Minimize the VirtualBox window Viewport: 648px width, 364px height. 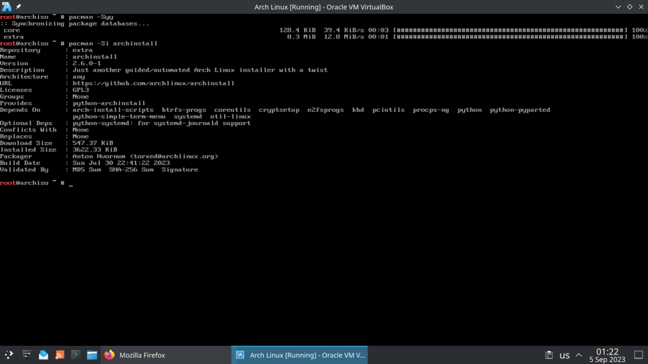(x=618, y=6)
